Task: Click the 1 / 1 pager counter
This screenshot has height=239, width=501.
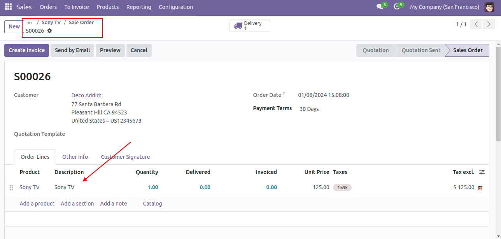Action: [461, 25]
